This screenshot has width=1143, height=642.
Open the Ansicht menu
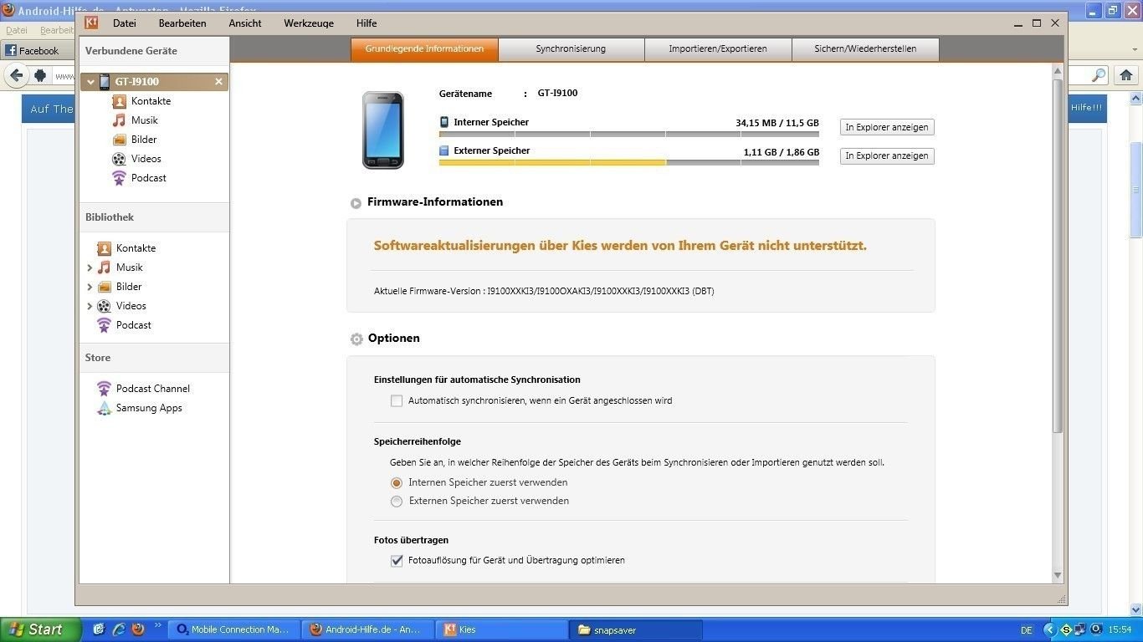245,23
